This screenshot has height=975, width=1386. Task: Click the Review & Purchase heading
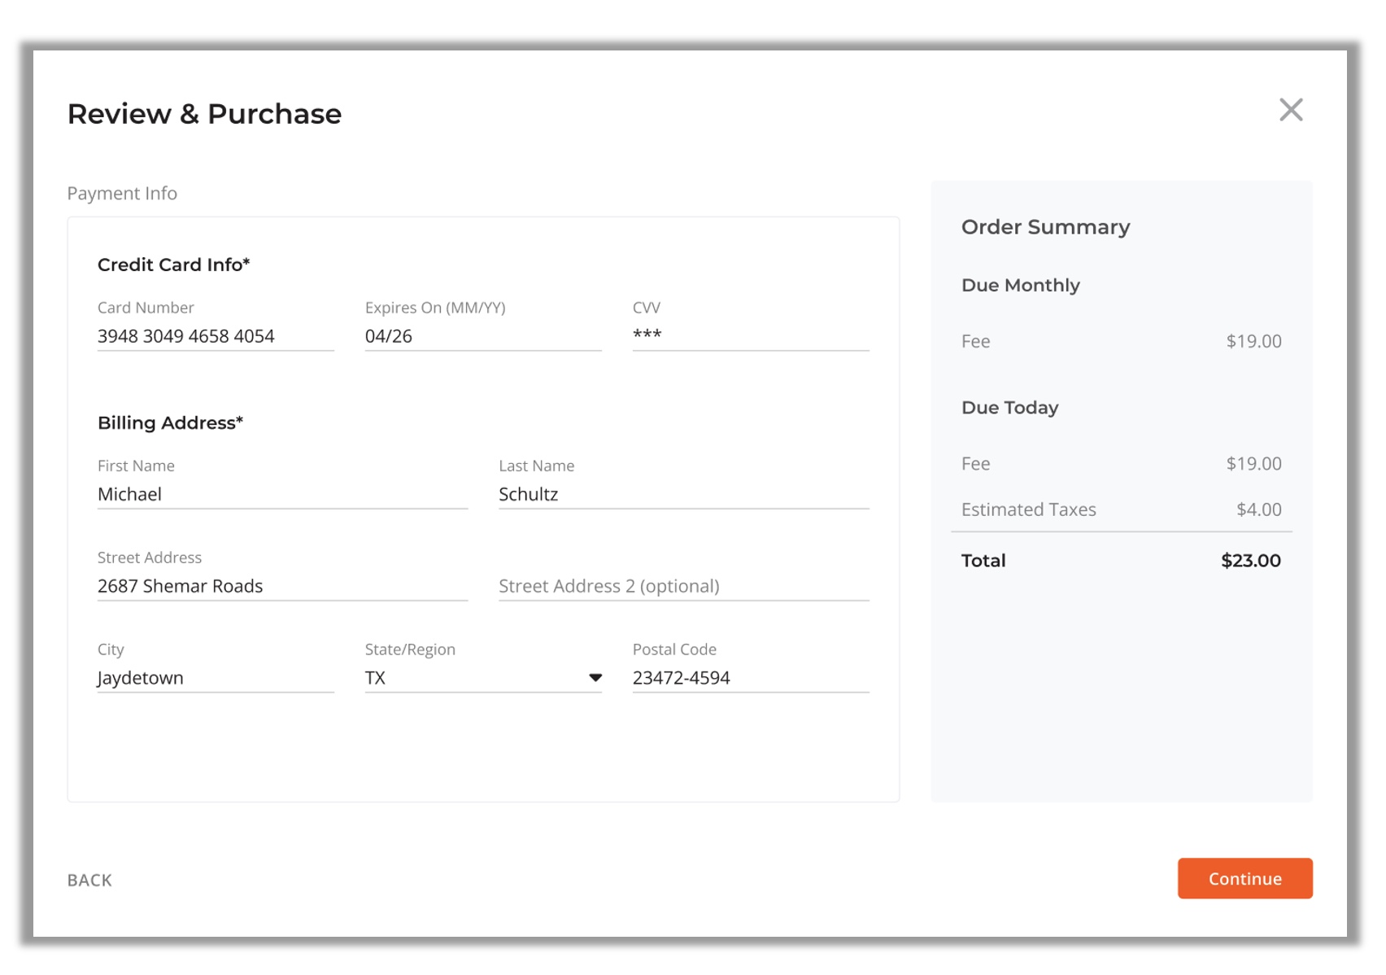point(204,114)
